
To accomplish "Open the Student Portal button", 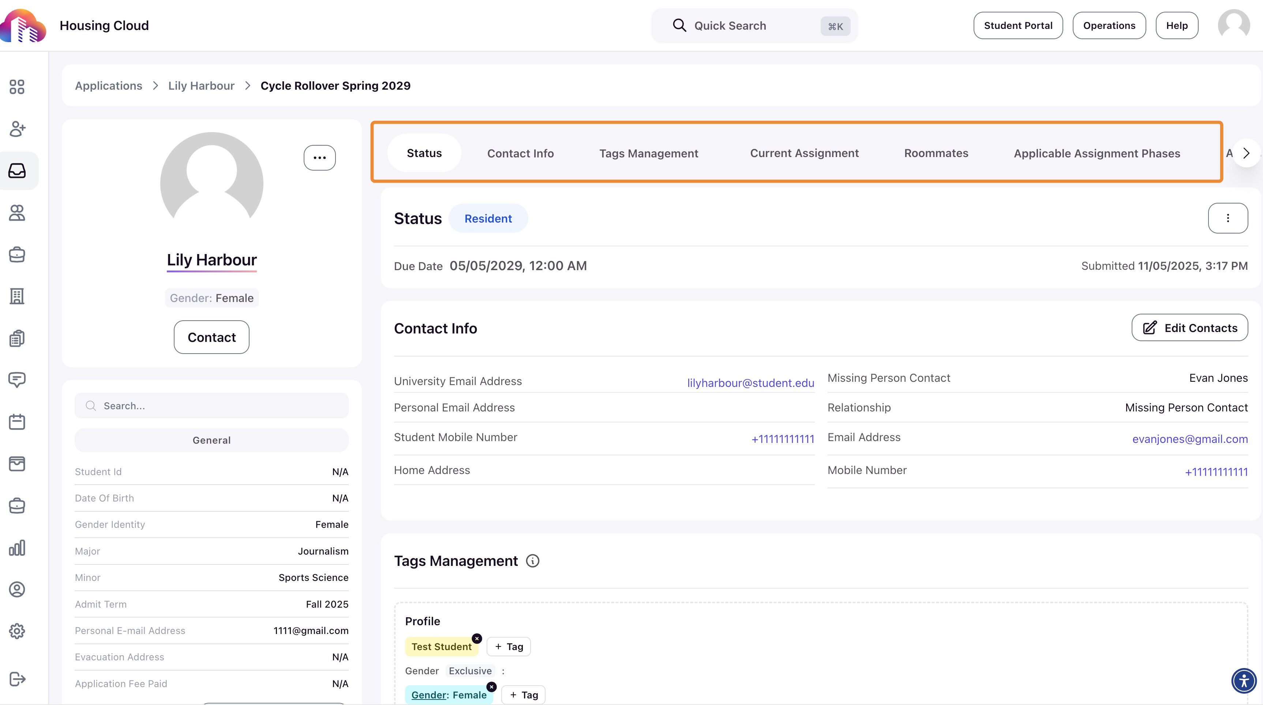I will tap(1018, 26).
